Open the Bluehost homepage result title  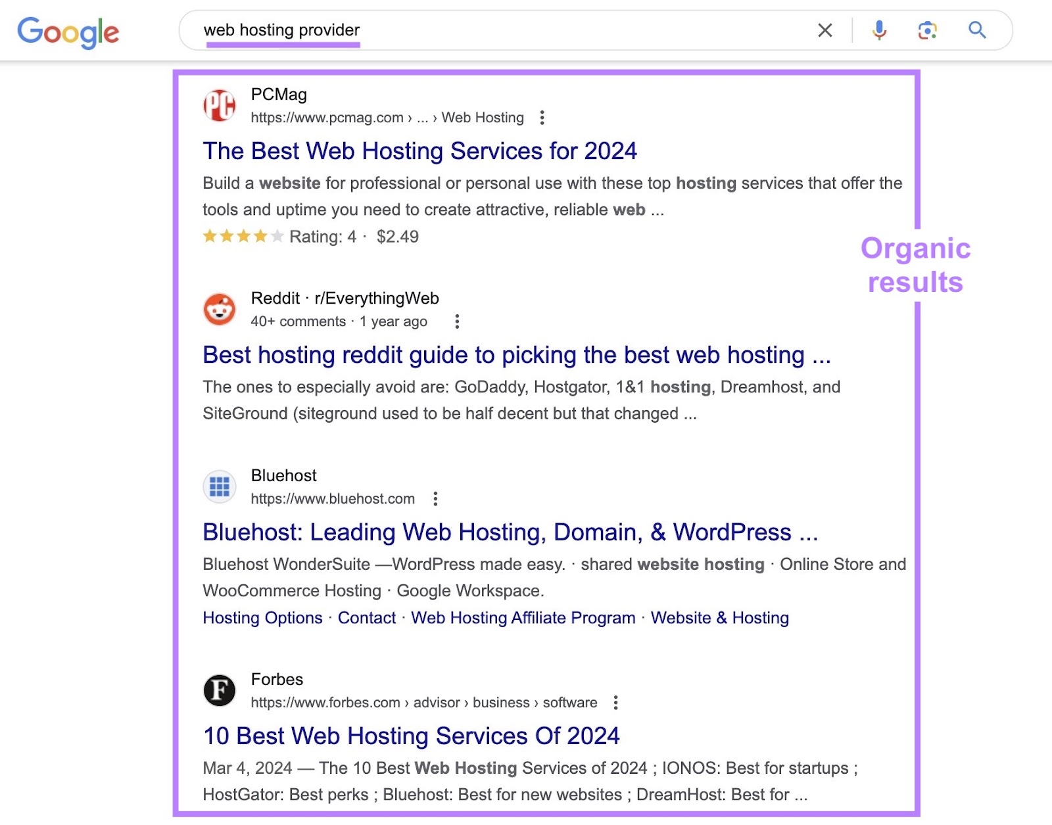pyautogui.click(x=510, y=532)
